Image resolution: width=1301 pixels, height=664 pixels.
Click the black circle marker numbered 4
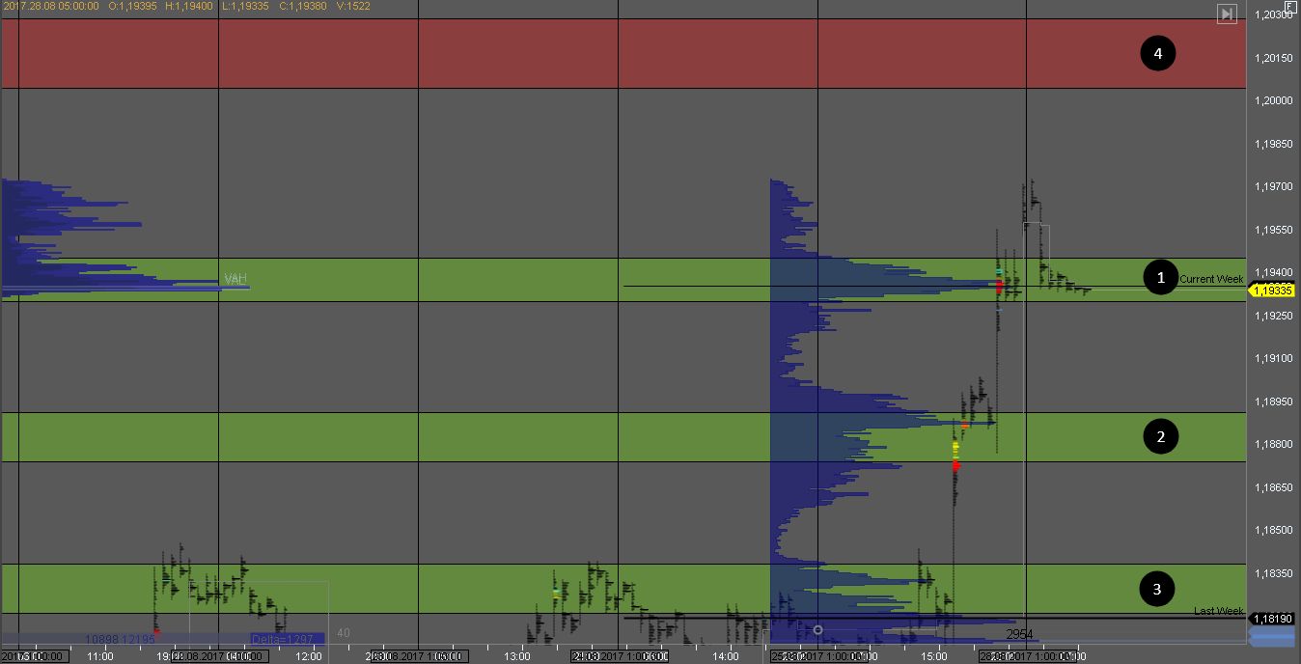1157,54
